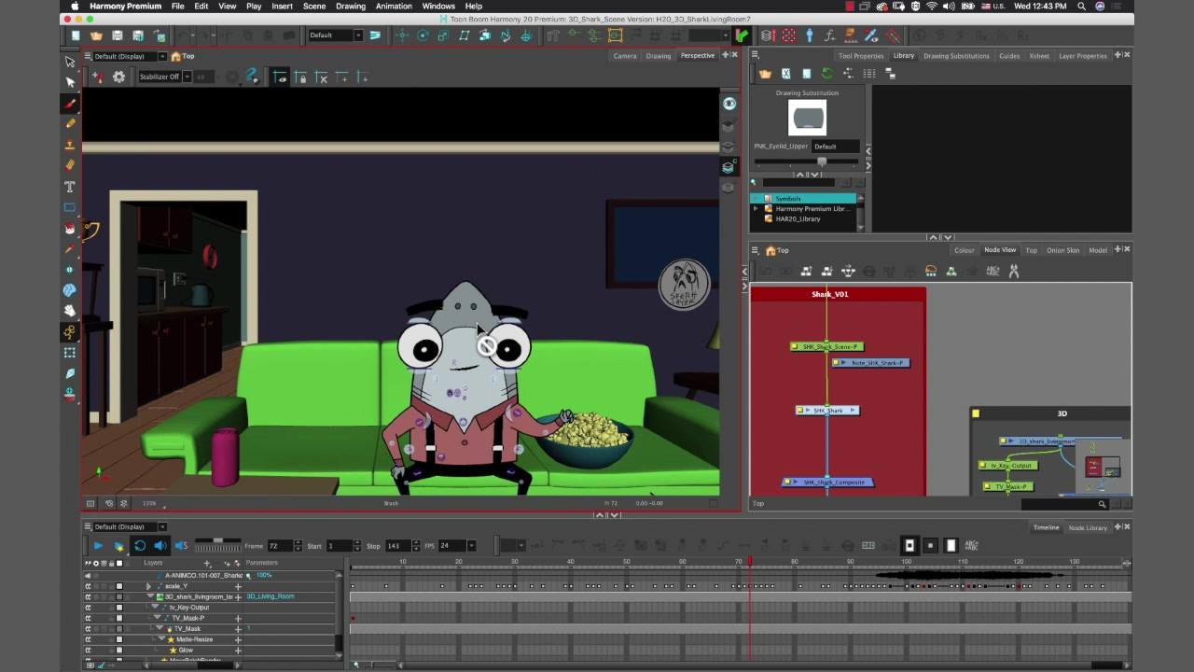Click the yellow swatch on the 3D group
The width and height of the screenshot is (1194, 672).
point(976,413)
